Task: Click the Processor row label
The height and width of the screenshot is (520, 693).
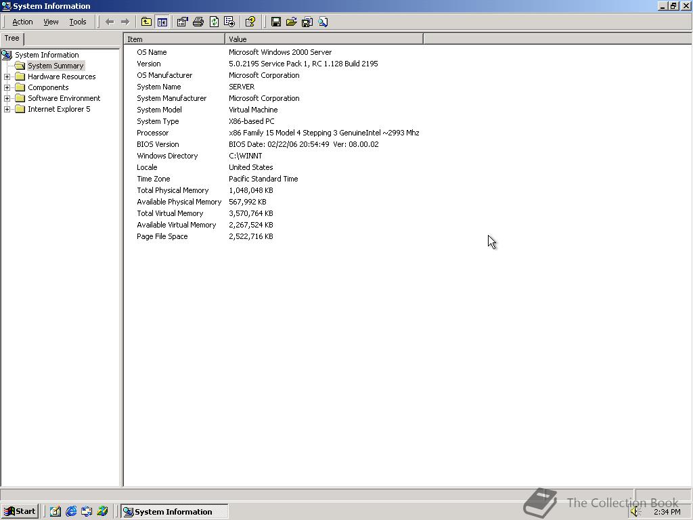Action: 152,133
